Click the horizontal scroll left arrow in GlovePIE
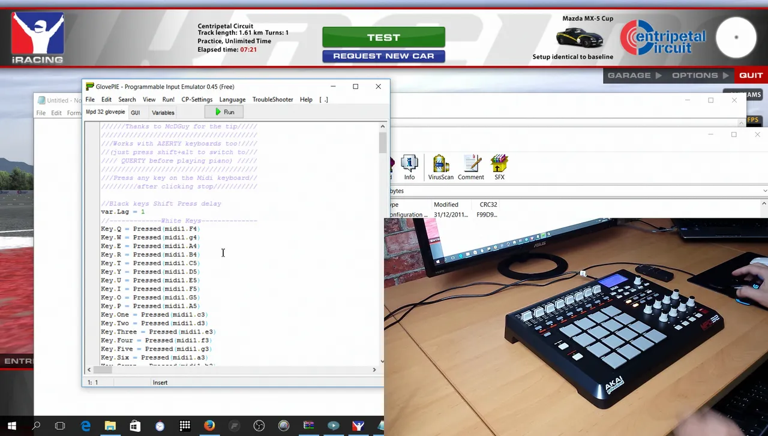 coord(89,369)
